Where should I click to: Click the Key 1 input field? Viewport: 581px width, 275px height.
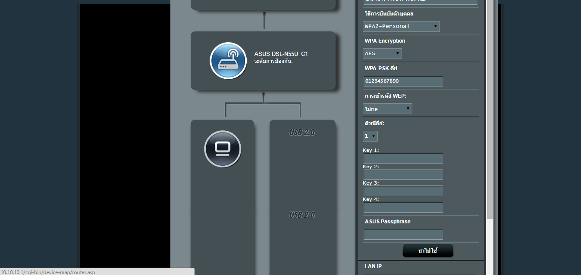(x=403, y=158)
